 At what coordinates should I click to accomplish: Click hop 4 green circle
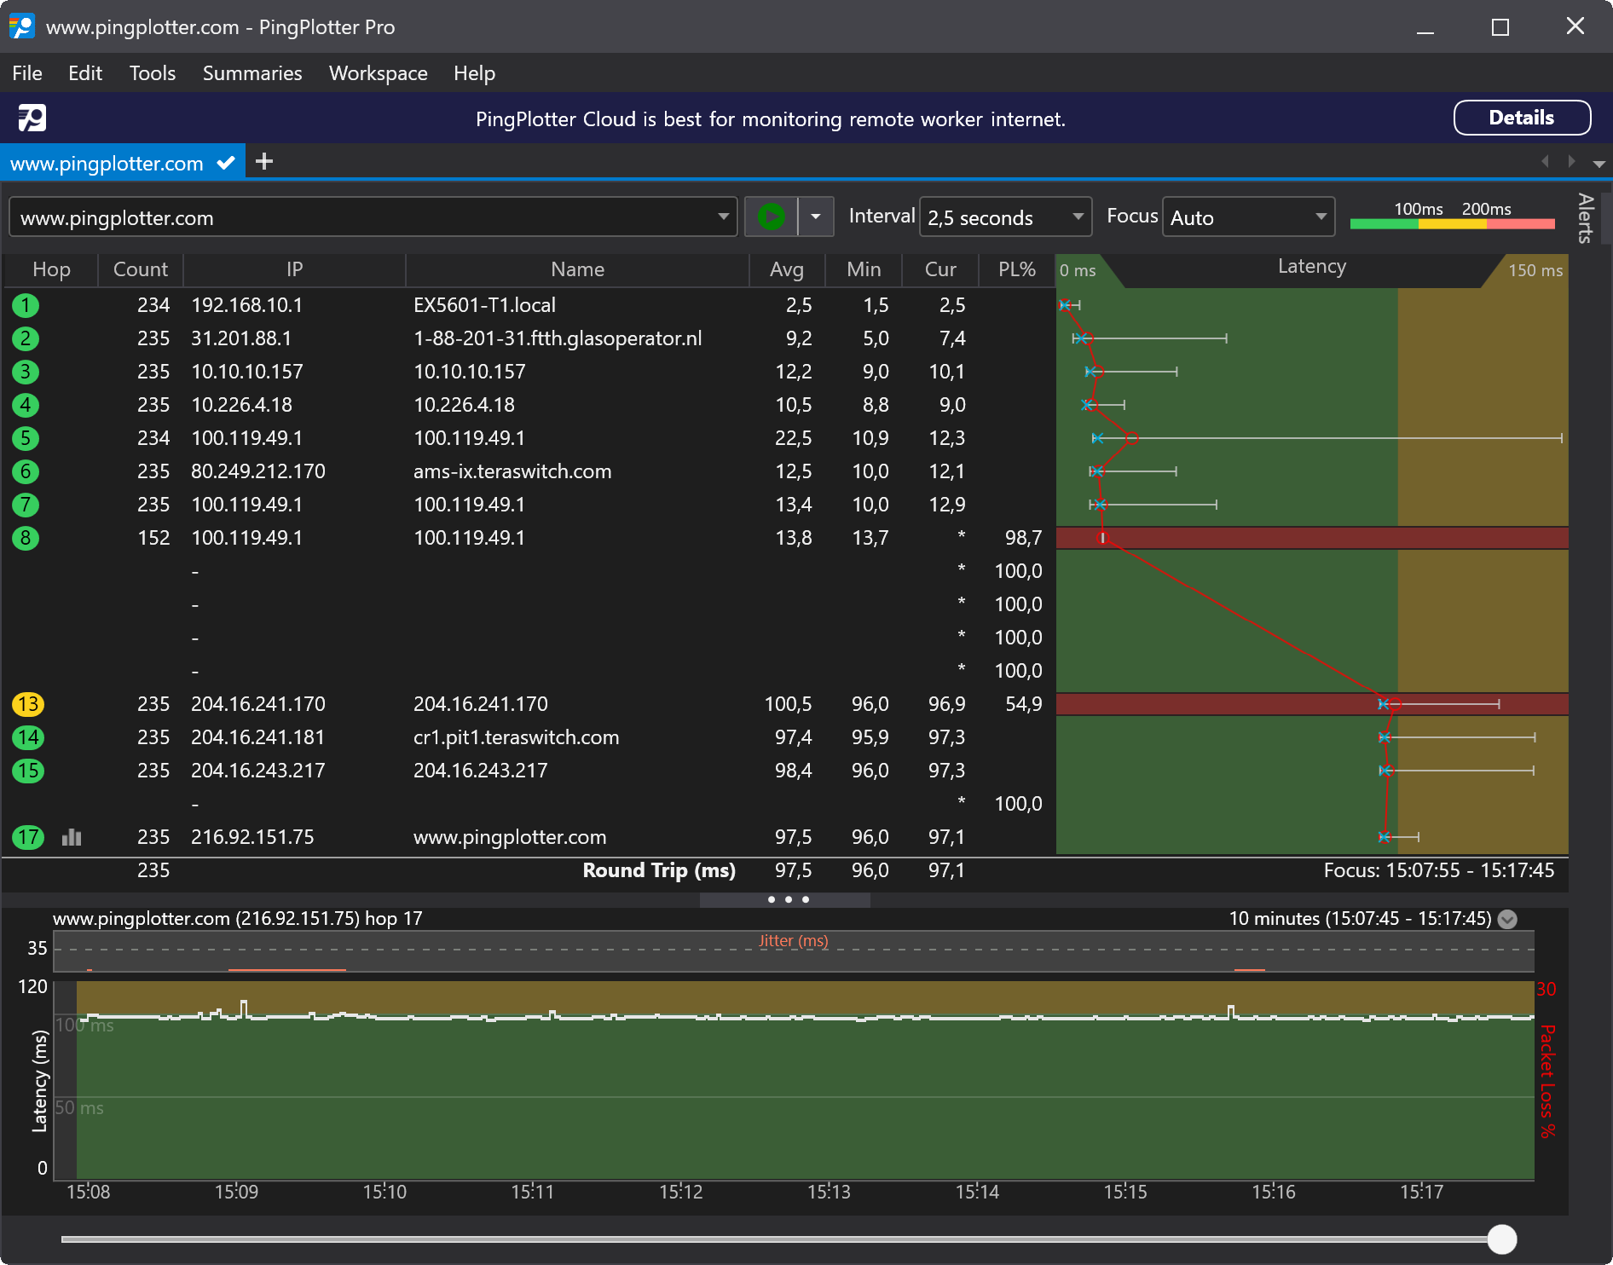(26, 405)
